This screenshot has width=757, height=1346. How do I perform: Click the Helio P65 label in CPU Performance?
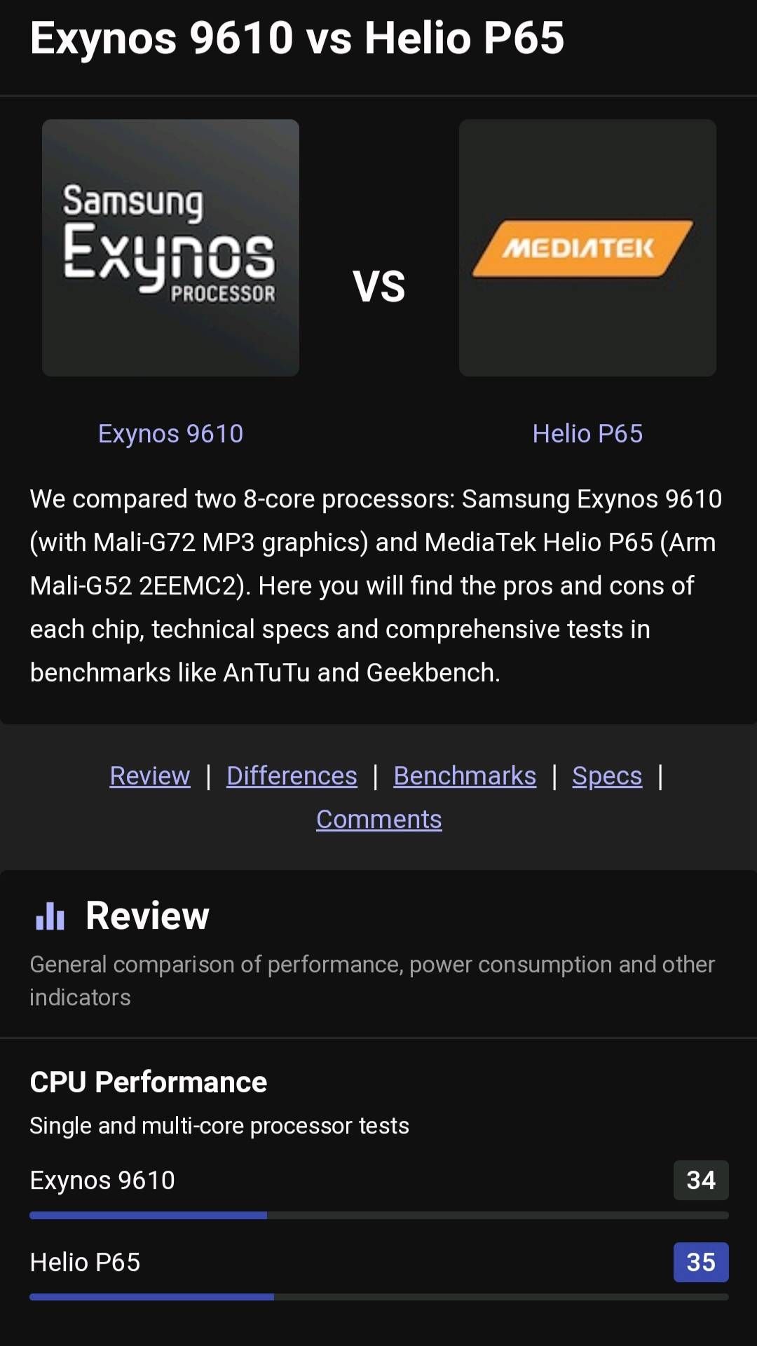point(85,1262)
